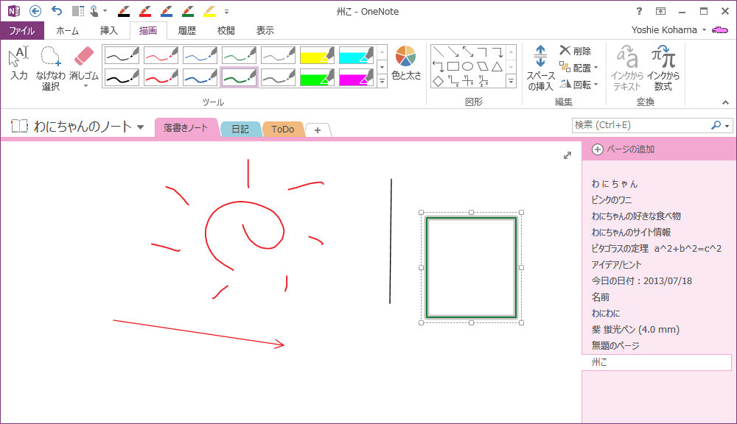Toggle full page view expand arrow

coord(567,155)
